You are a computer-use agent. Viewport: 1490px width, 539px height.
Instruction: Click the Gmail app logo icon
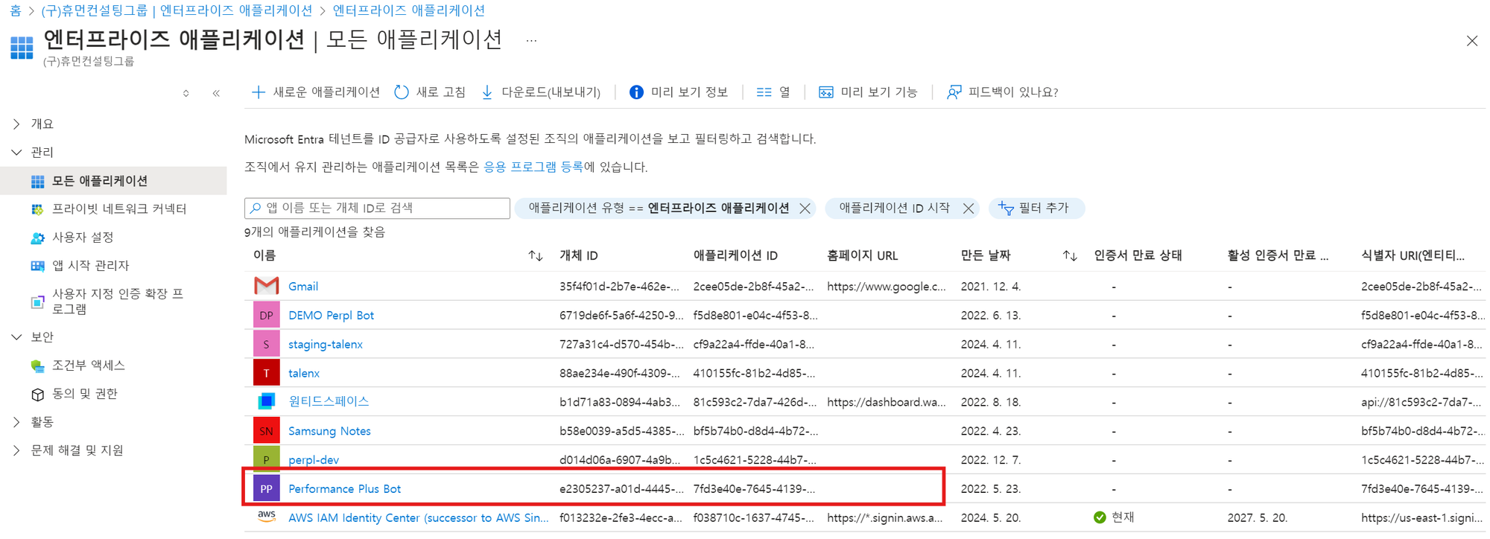click(266, 286)
